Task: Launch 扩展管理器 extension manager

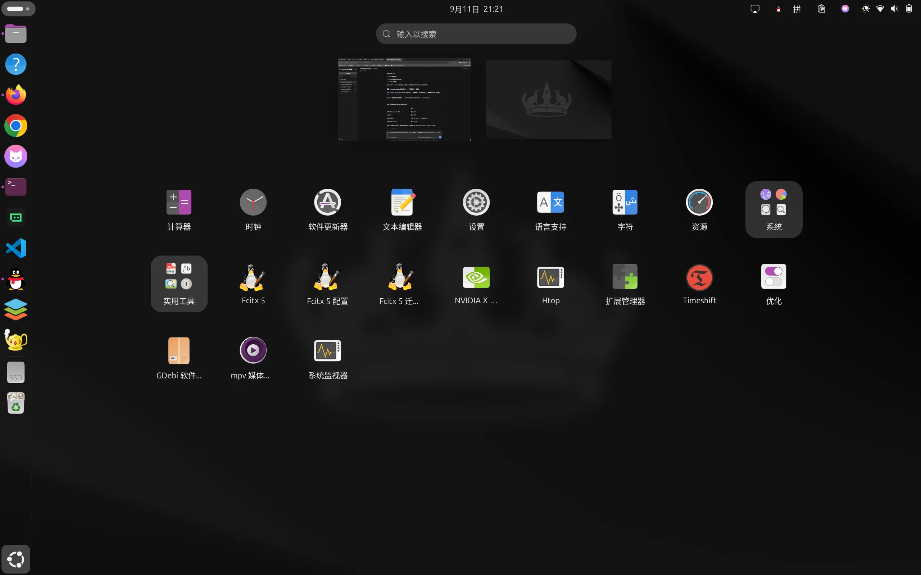Action: (625, 284)
